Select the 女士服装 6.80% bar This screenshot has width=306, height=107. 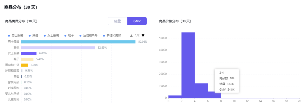point(29,53)
